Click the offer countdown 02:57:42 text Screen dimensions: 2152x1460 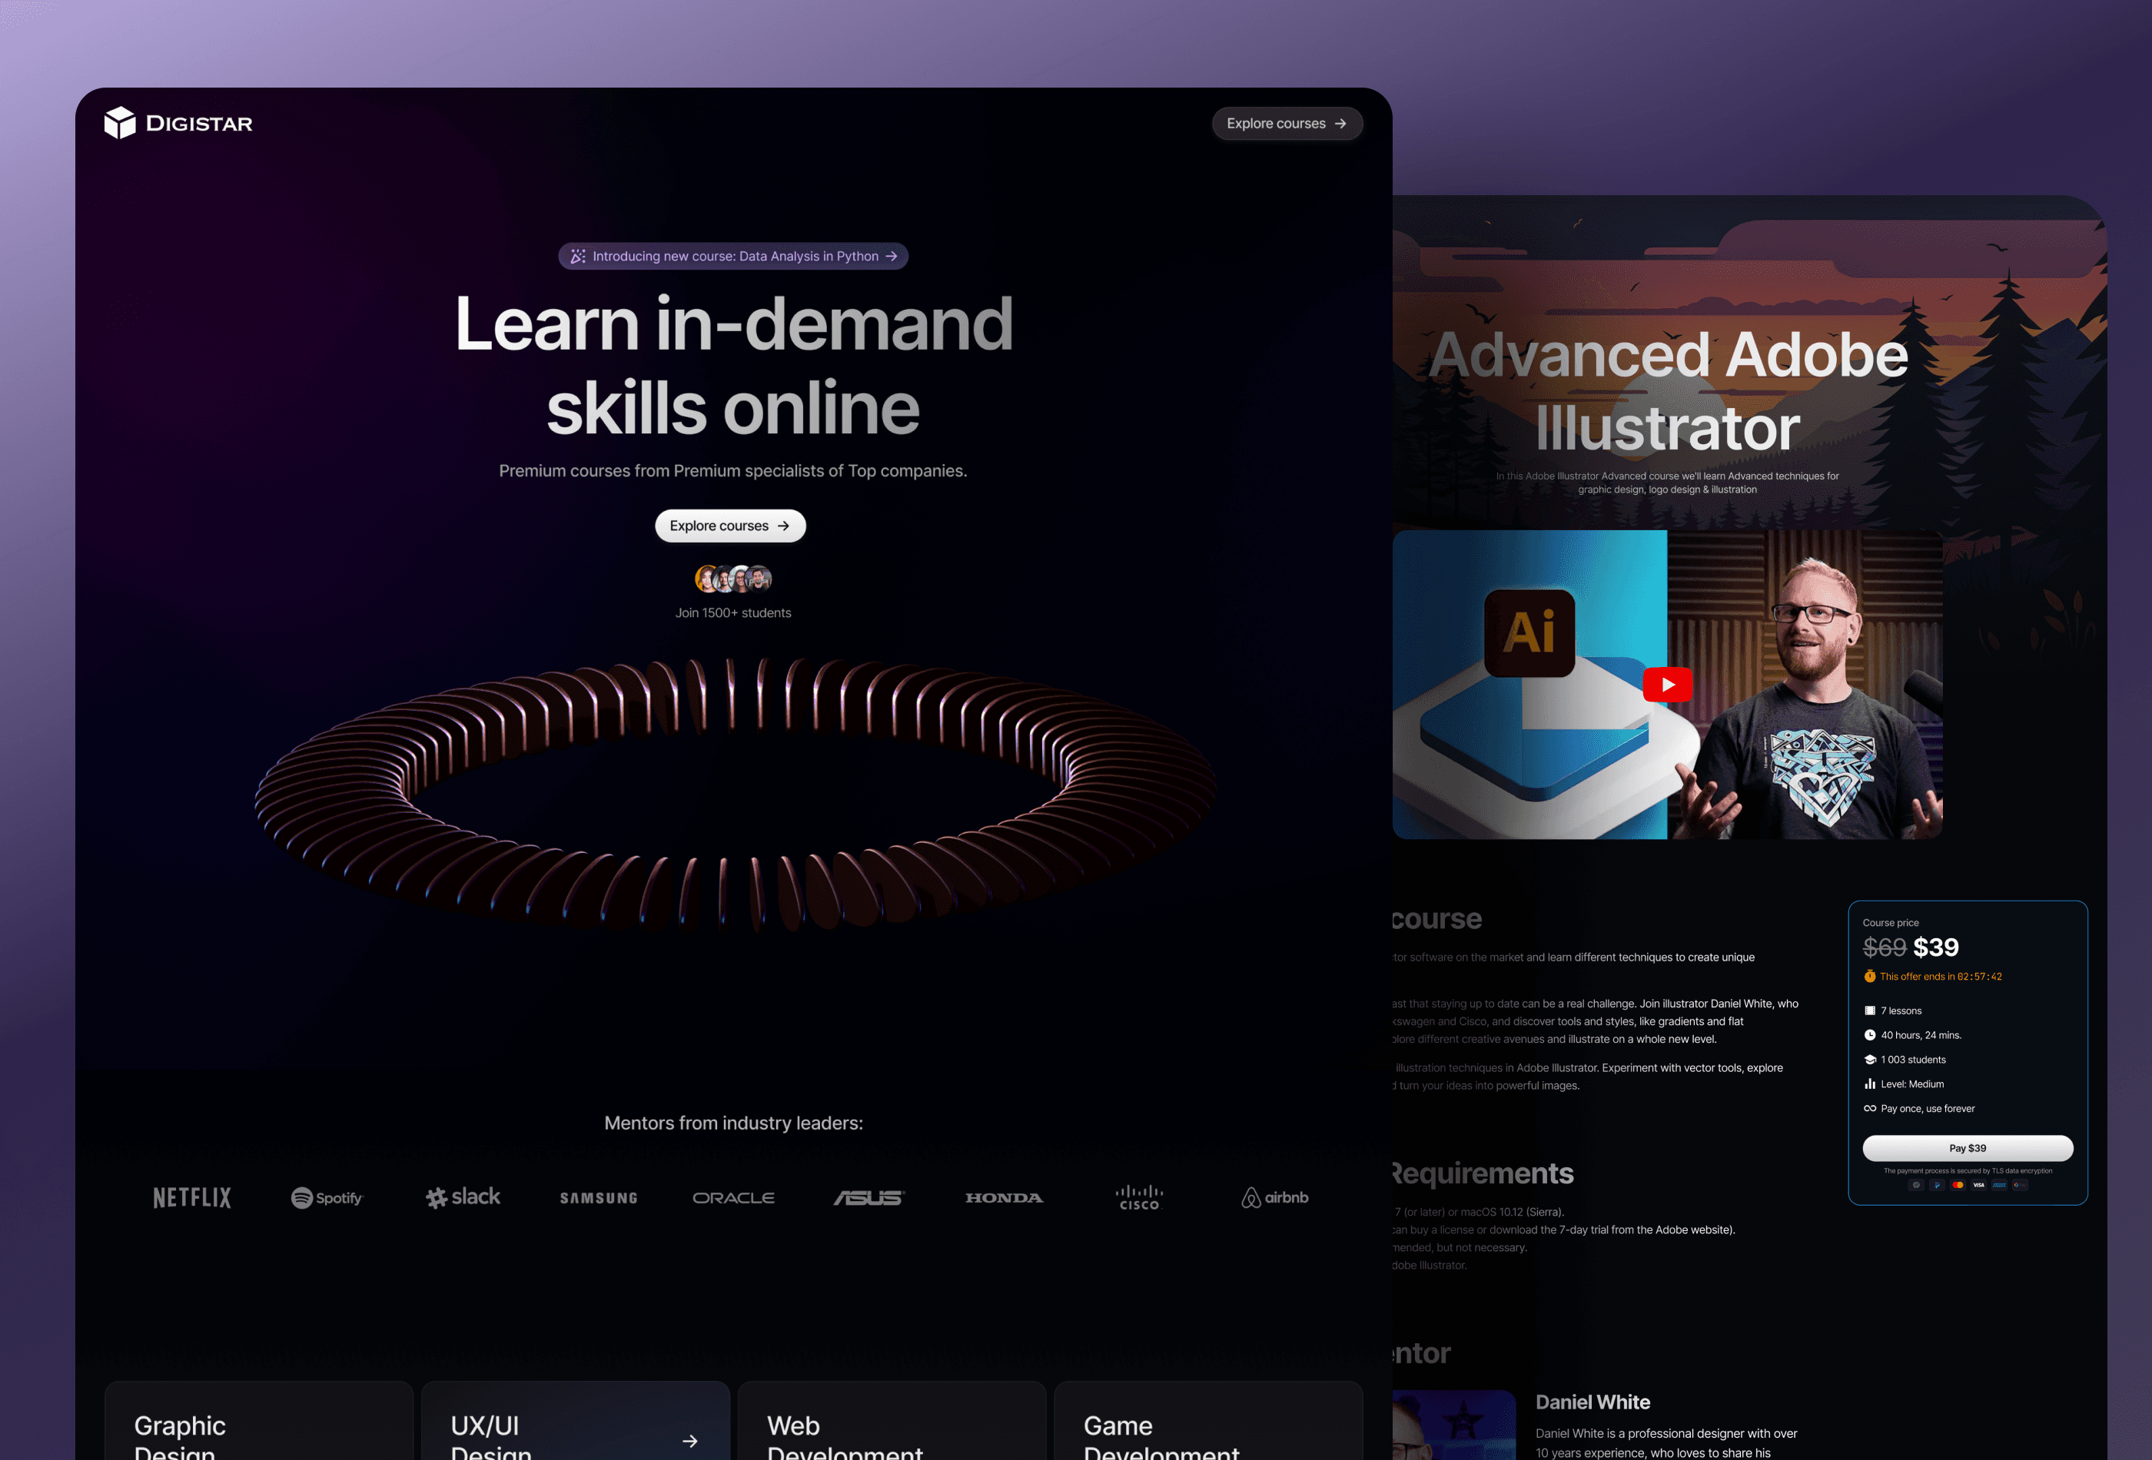[1980, 977]
